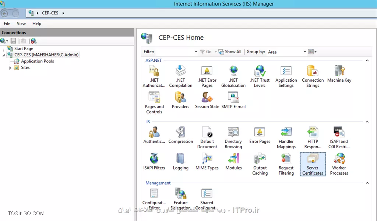The width and height of the screenshot is (377, 221).
Task: Open SMTP E-mail feature
Action: click(x=233, y=100)
